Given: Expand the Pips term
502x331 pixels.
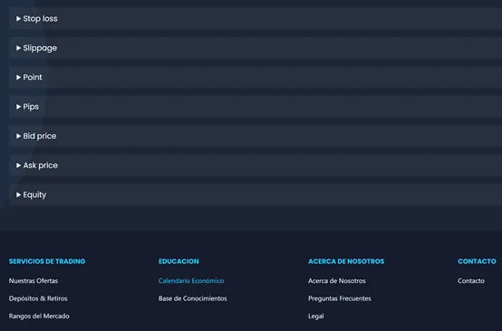Looking at the screenshot, I should point(256,107).
